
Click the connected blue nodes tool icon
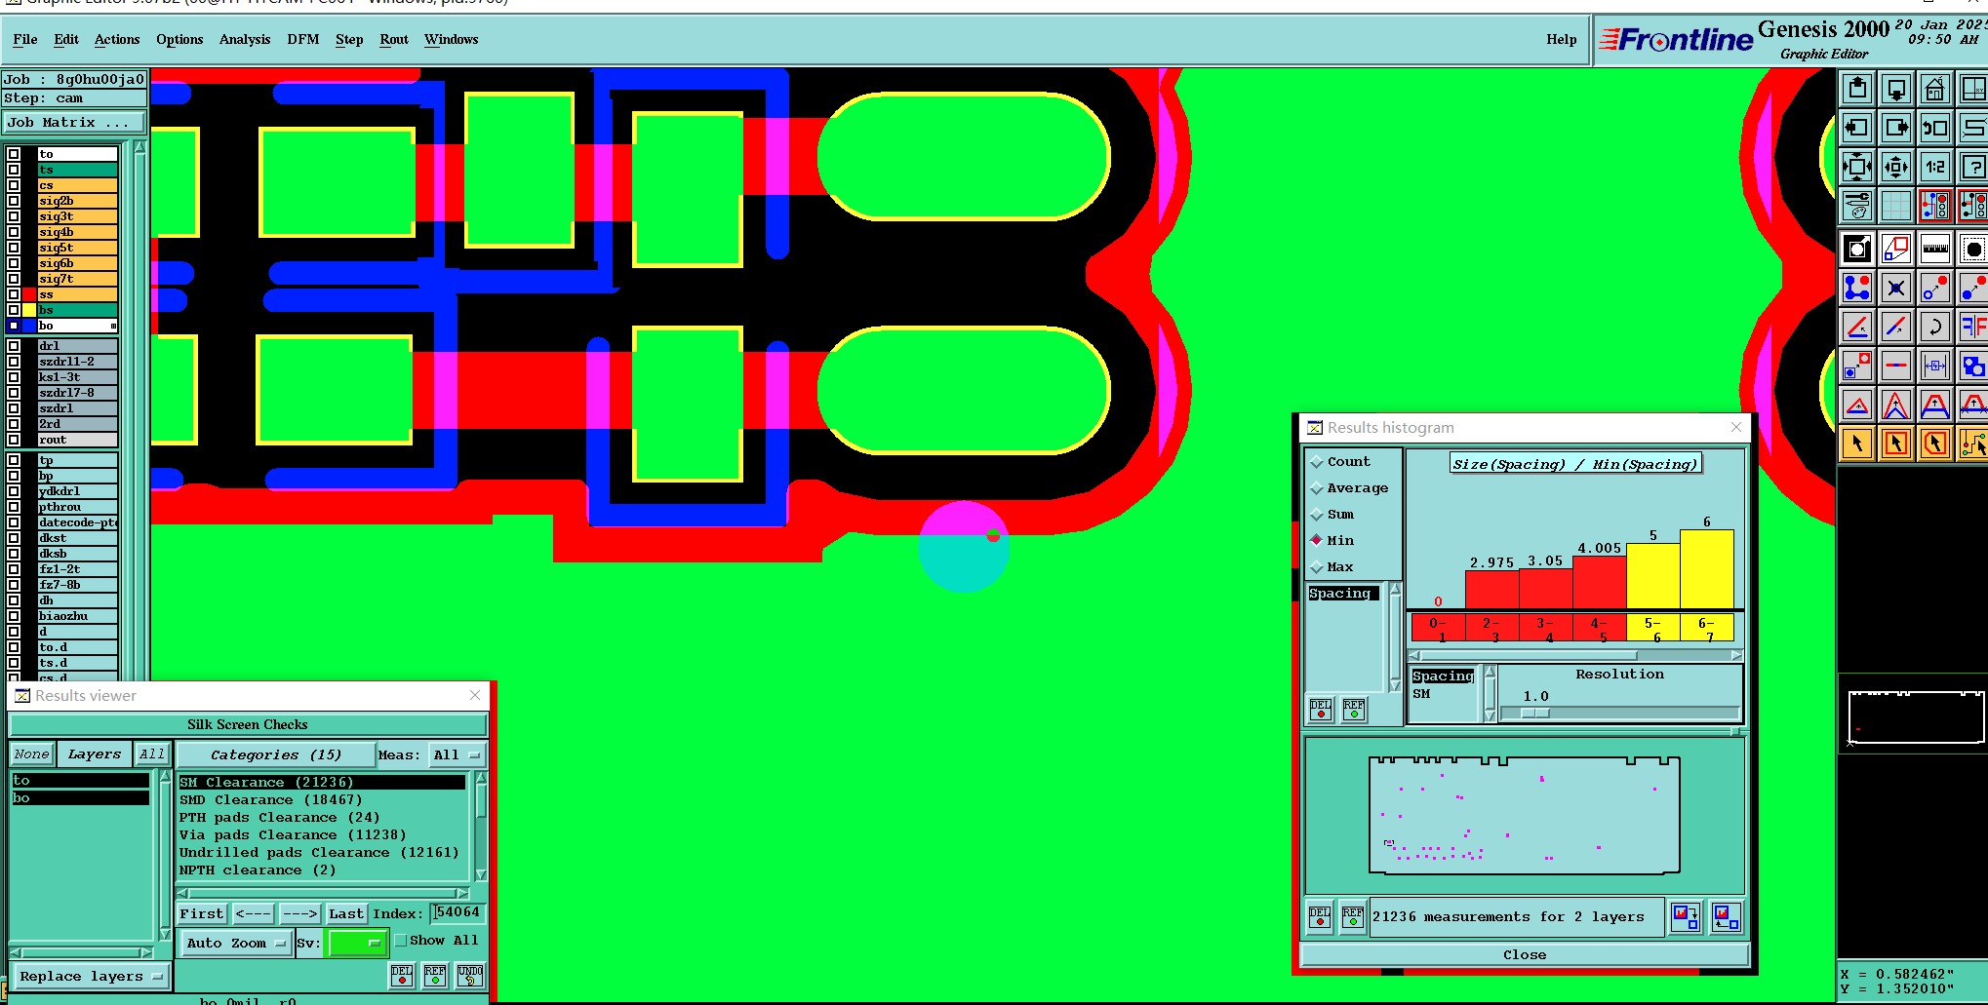pos(1857,288)
